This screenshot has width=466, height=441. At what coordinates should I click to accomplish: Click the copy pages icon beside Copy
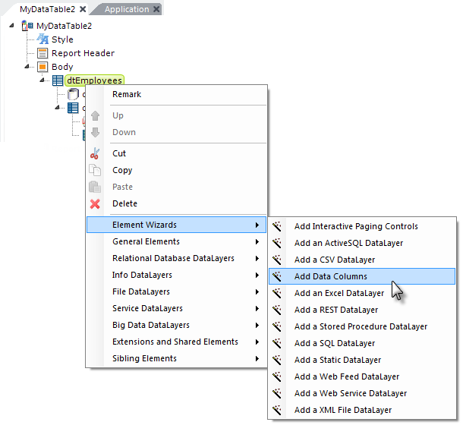(x=95, y=170)
